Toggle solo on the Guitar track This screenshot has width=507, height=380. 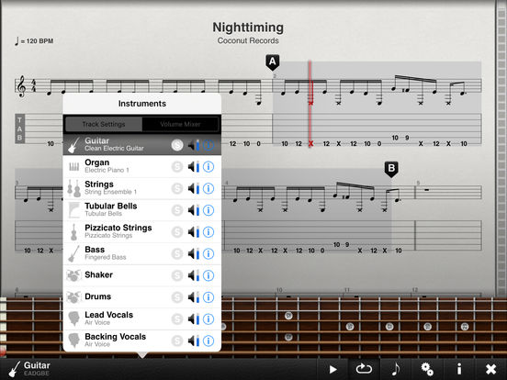point(177,145)
